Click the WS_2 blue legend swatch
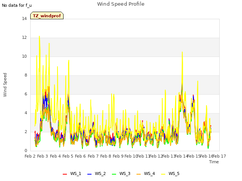The height and width of the screenshot is (181, 242). point(89,174)
